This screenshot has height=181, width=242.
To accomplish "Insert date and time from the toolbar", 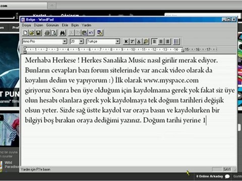I will coord(100,33).
